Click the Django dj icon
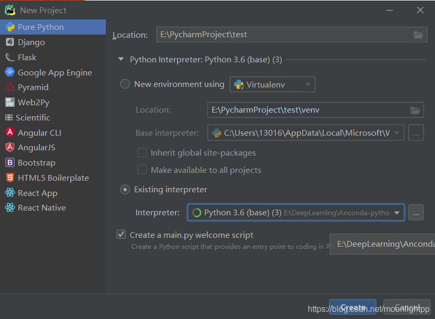435x319 pixels. pos(10,42)
